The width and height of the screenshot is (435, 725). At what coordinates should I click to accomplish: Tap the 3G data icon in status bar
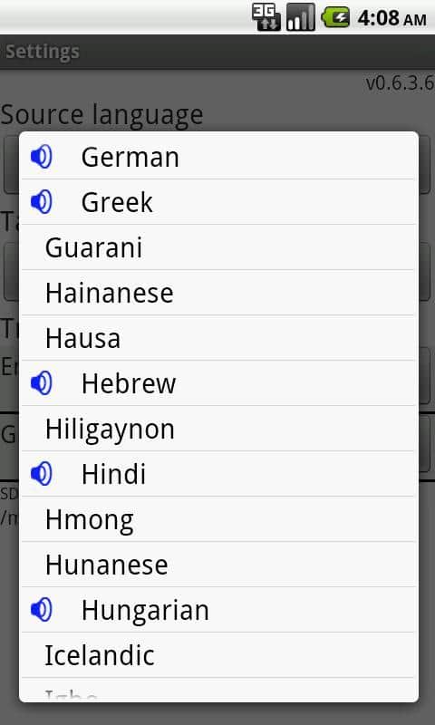point(266,17)
